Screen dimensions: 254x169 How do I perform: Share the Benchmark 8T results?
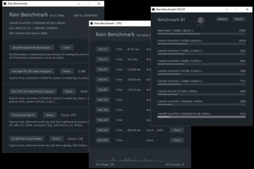click(239, 19)
